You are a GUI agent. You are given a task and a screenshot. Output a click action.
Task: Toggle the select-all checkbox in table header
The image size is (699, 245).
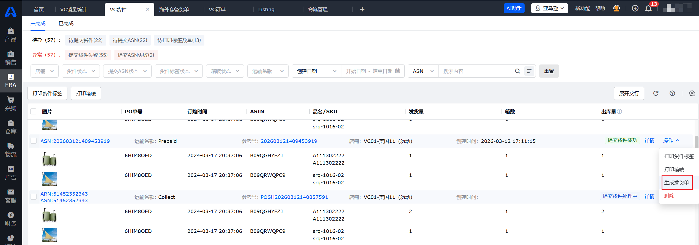[x=34, y=111]
